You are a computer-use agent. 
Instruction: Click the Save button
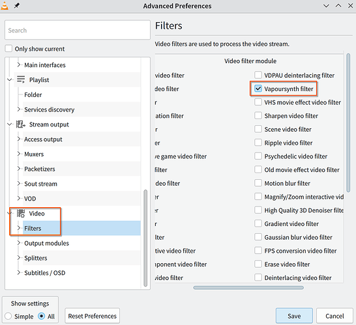click(294, 316)
